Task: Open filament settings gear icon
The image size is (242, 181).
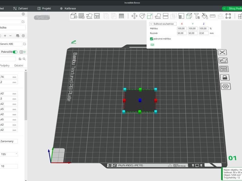Action: 23,36
